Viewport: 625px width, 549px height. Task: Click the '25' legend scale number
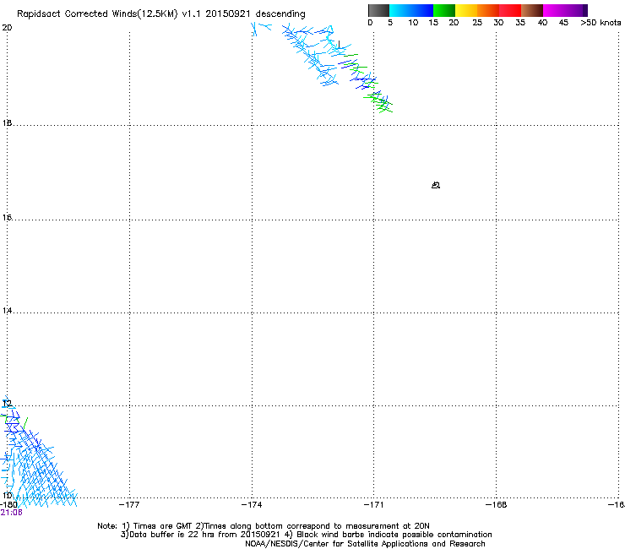(477, 23)
